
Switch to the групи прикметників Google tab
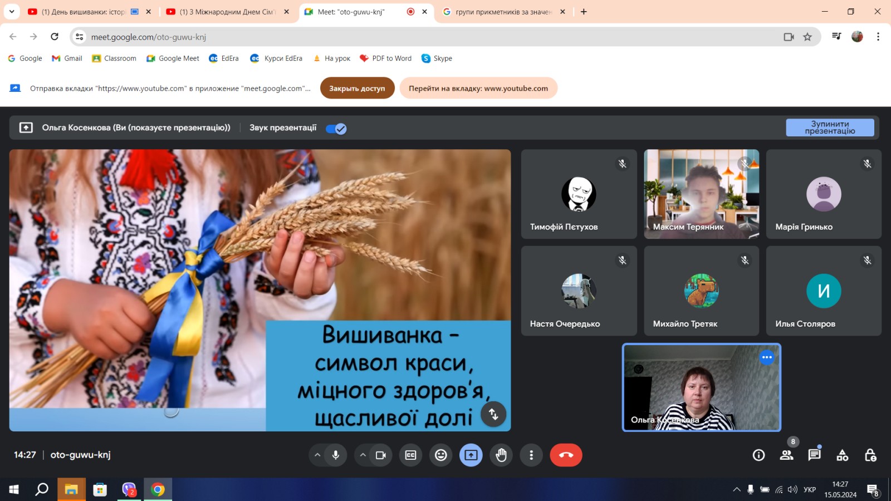(x=501, y=12)
